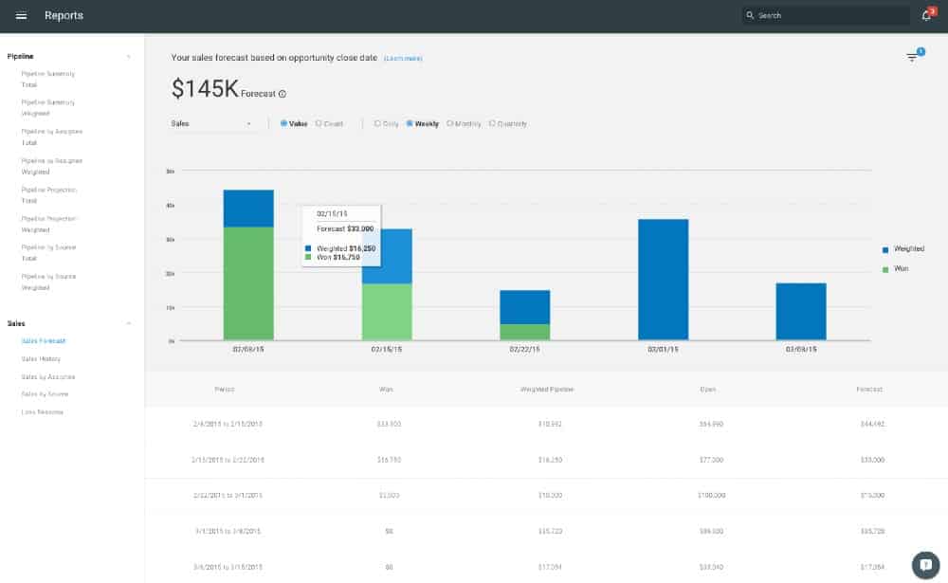Viewport: 948px width, 583px height.
Task: Toggle Weighted series in chart legend
Action: pos(903,249)
